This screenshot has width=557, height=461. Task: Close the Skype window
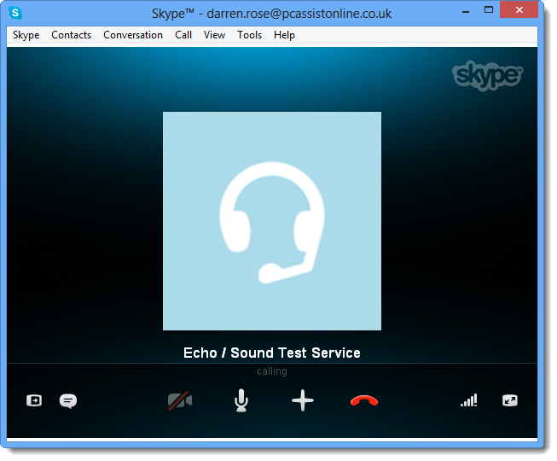click(x=519, y=10)
